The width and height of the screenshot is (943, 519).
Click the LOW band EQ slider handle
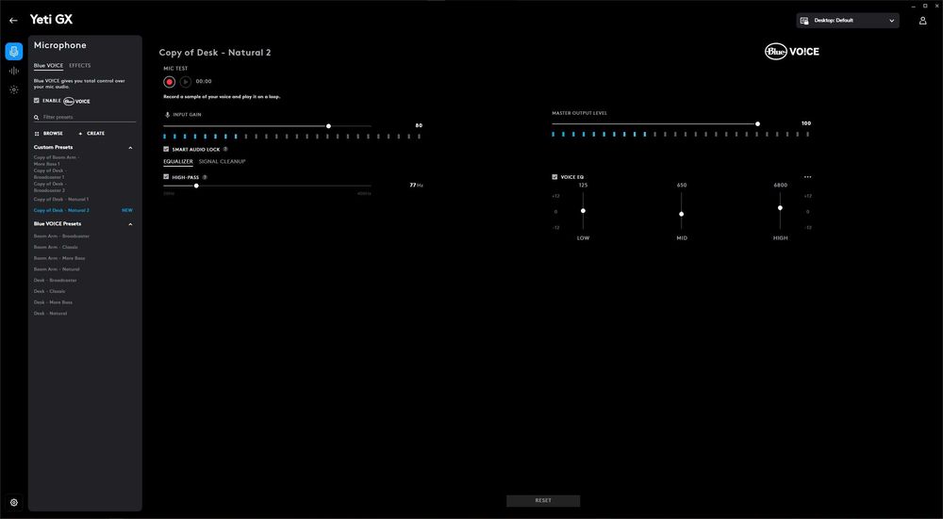pyautogui.click(x=583, y=211)
